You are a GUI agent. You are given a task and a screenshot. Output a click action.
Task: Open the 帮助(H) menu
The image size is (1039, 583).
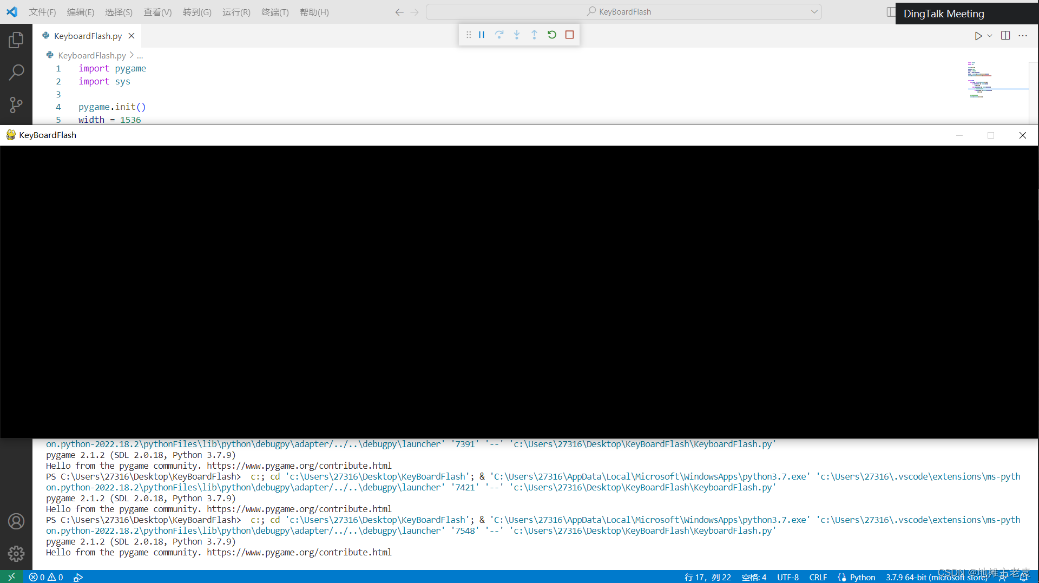pos(314,12)
